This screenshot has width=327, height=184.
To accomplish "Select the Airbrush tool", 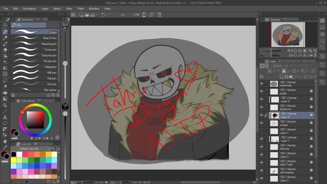I will [x=5, y=56].
